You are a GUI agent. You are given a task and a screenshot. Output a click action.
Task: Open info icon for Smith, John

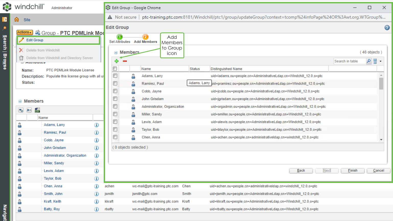(97, 194)
